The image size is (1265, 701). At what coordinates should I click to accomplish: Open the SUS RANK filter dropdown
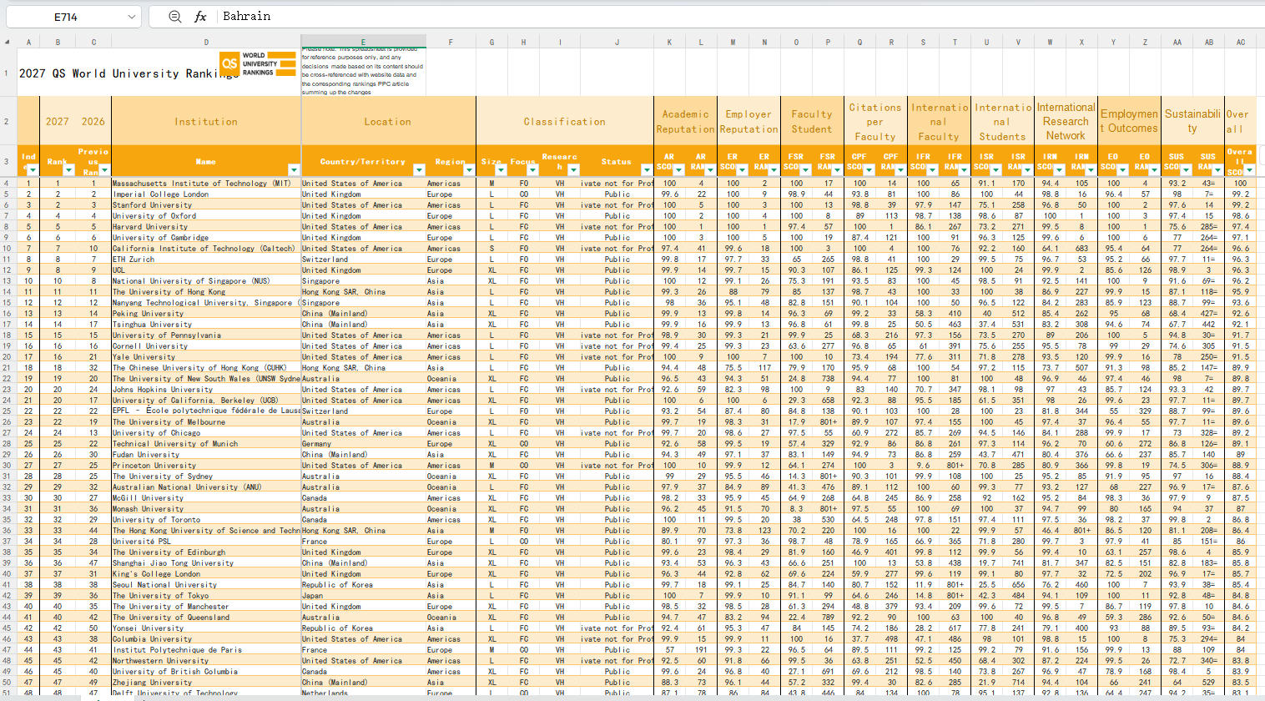tap(1217, 170)
